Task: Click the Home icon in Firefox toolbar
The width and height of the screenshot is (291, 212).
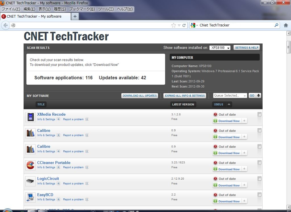Action: [286, 25]
